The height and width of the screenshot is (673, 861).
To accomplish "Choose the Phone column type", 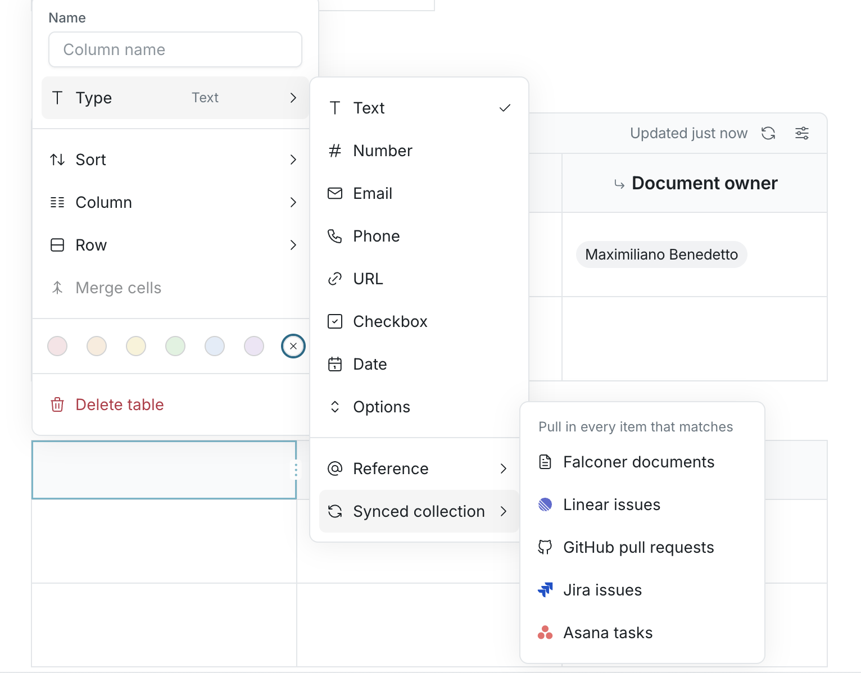I will click(419, 236).
